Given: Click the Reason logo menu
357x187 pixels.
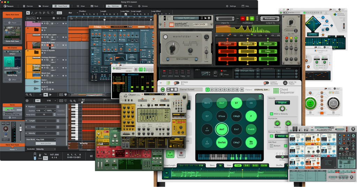Looking at the screenshot, I should (9, 6).
